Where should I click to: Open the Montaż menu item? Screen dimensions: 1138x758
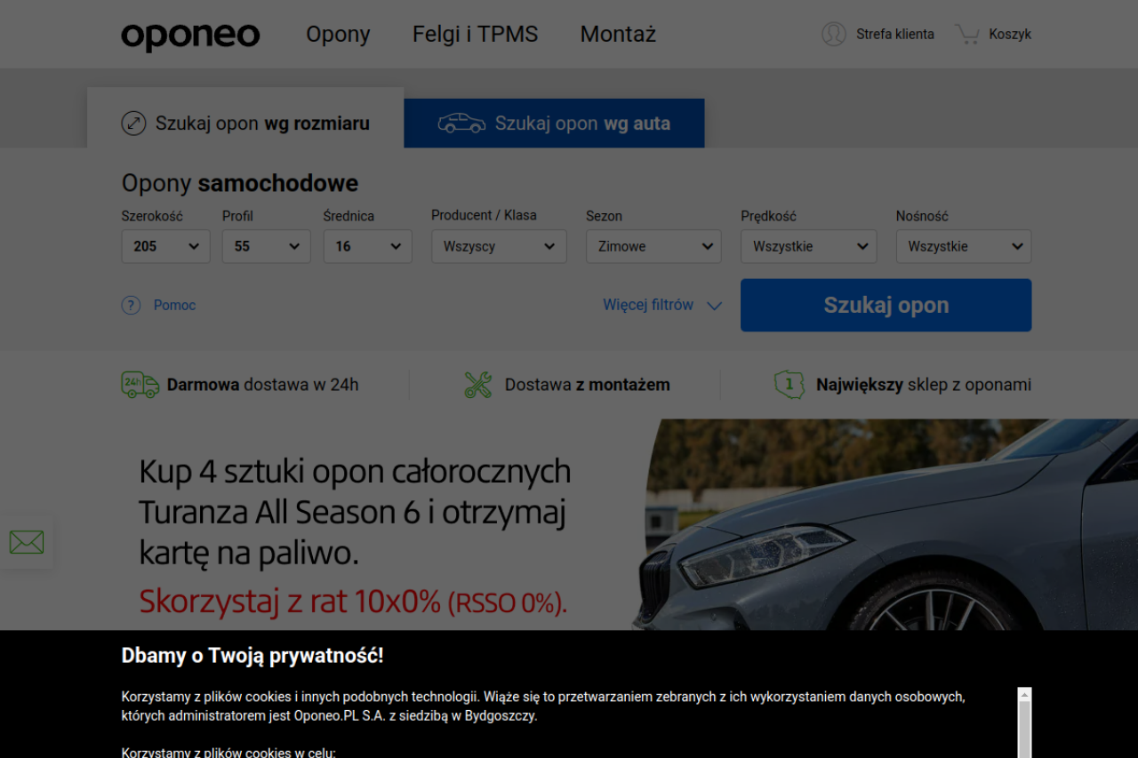(618, 34)
